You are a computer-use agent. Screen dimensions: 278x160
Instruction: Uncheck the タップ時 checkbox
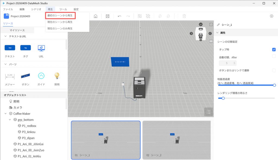274,50
